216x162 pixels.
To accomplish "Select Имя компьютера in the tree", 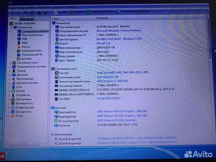I will click(30, 35).
